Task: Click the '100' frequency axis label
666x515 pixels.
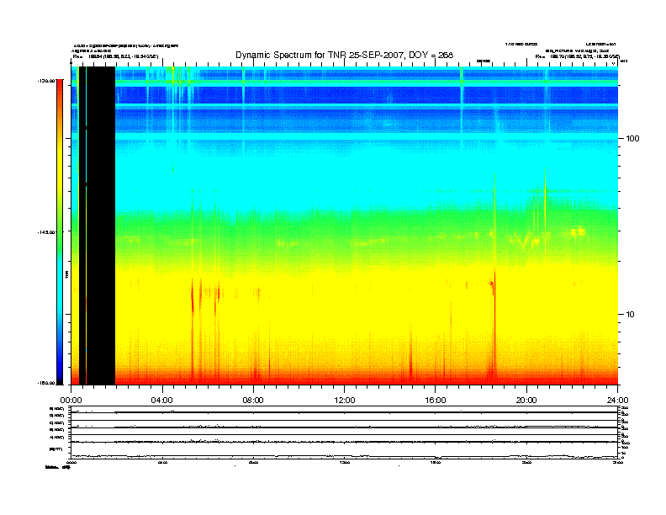Action: 633,139
